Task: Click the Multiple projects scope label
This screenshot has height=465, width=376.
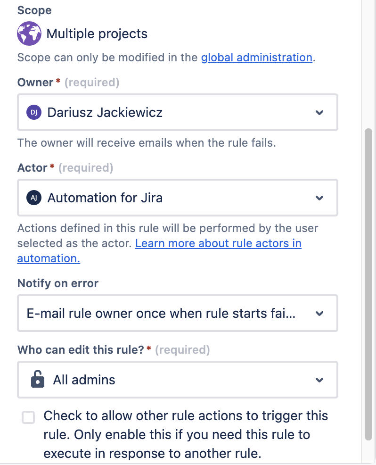Action: click(x=97, y=33)
